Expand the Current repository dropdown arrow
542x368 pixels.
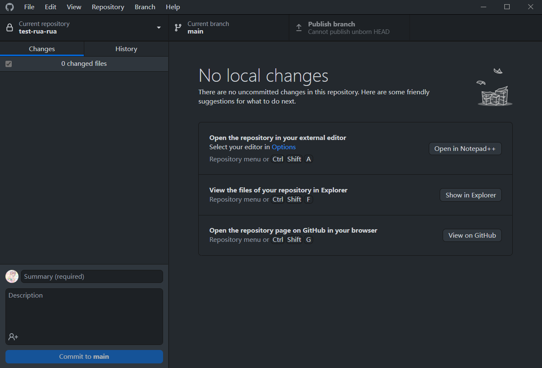click(159, 28)
